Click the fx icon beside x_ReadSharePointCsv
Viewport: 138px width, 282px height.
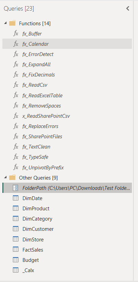[x=16, y=116]
